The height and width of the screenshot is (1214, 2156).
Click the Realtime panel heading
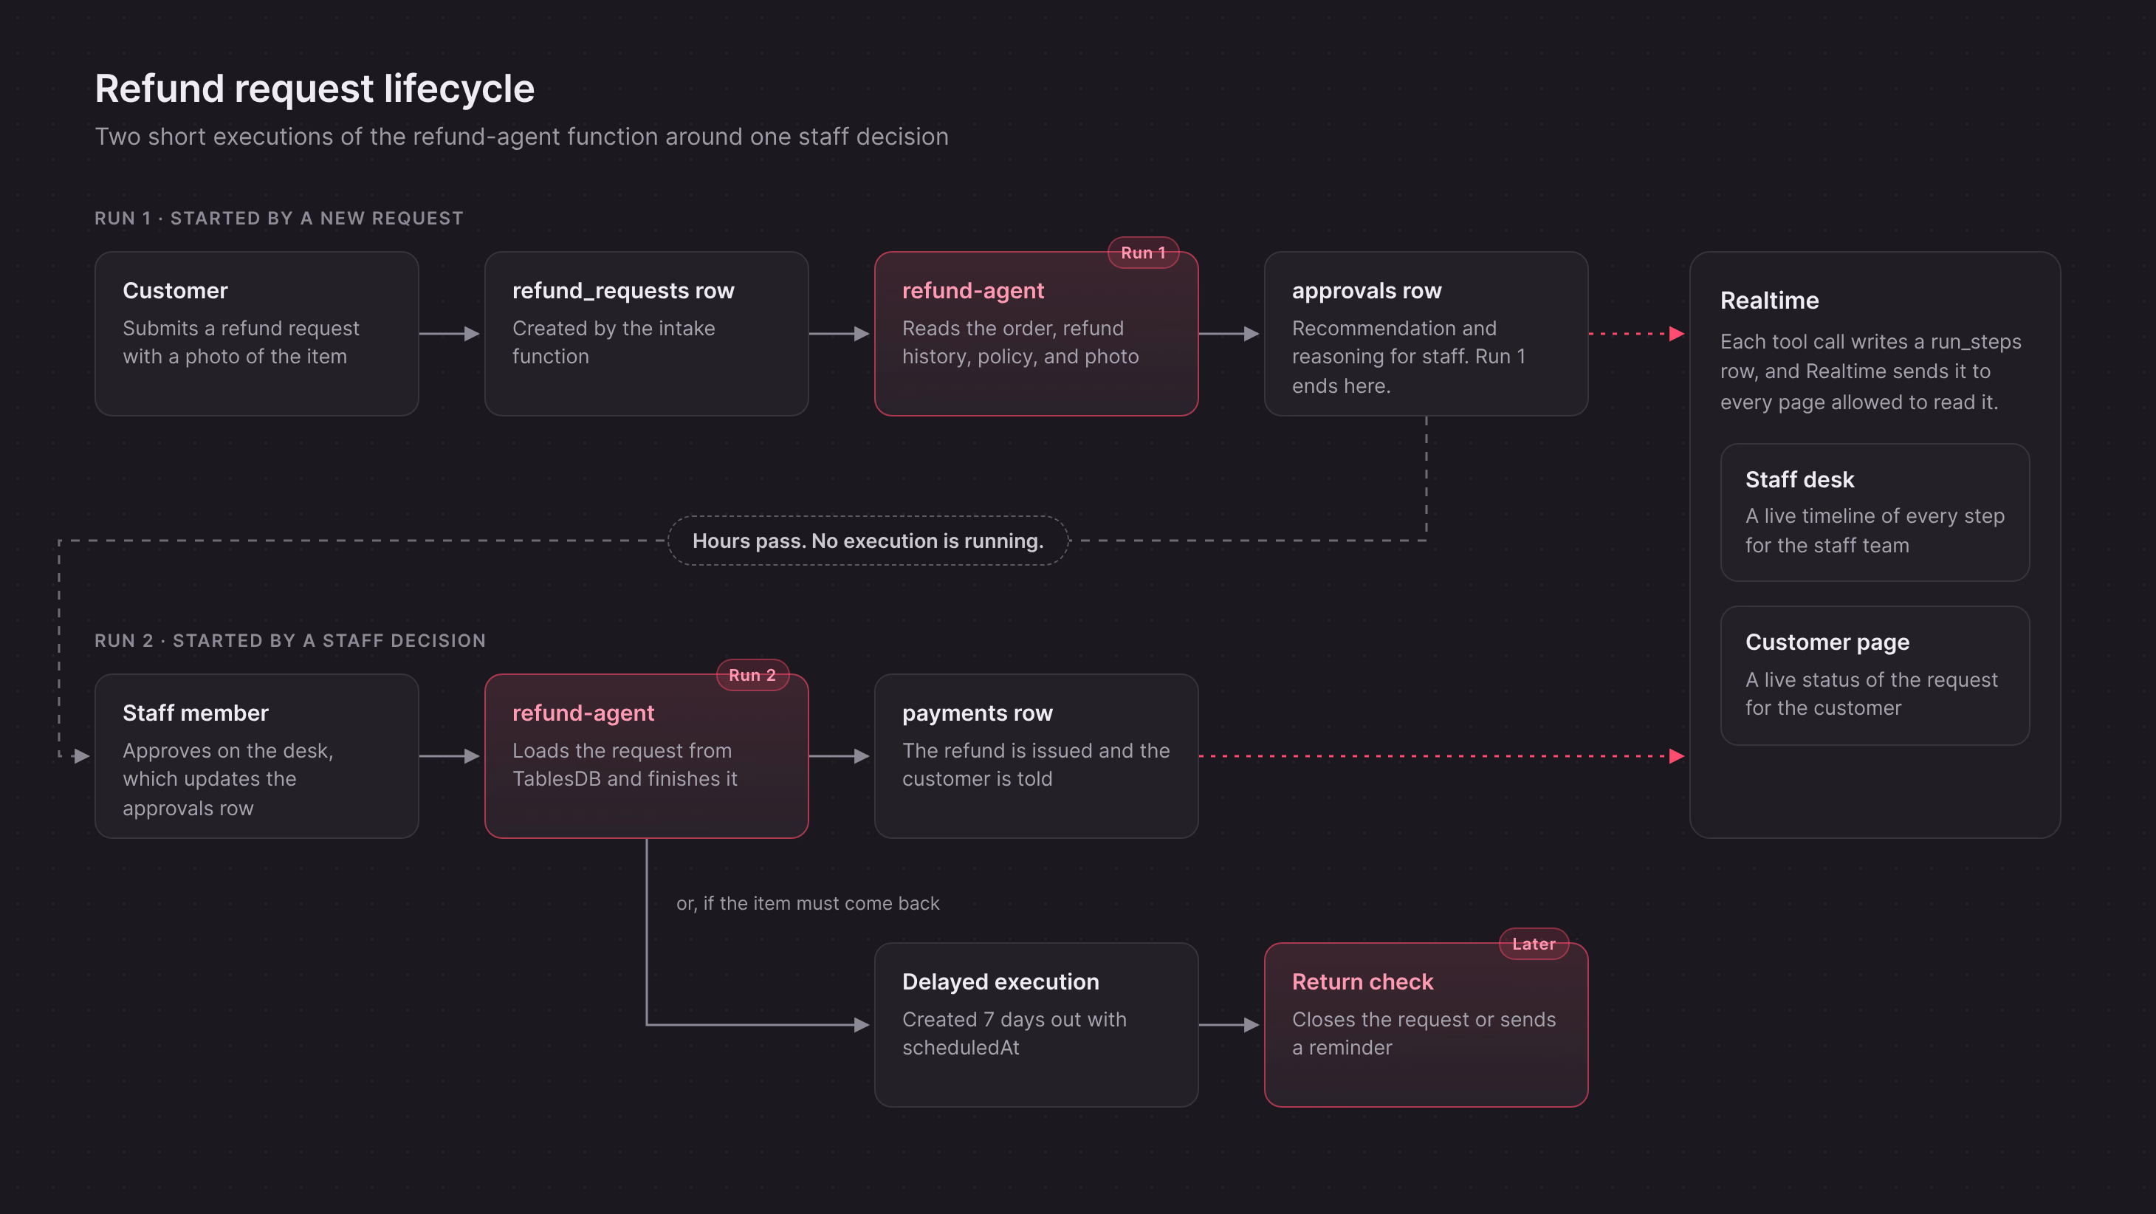1769,301
